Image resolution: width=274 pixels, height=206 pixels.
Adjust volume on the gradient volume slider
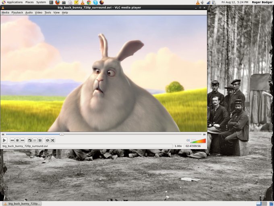click(198, 141)
